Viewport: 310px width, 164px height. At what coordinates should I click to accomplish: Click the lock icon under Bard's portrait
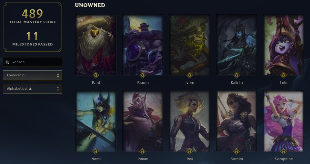pos(96,75)
